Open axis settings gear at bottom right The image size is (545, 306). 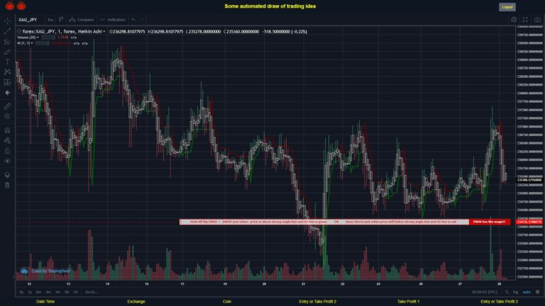(x=537, y=292)
